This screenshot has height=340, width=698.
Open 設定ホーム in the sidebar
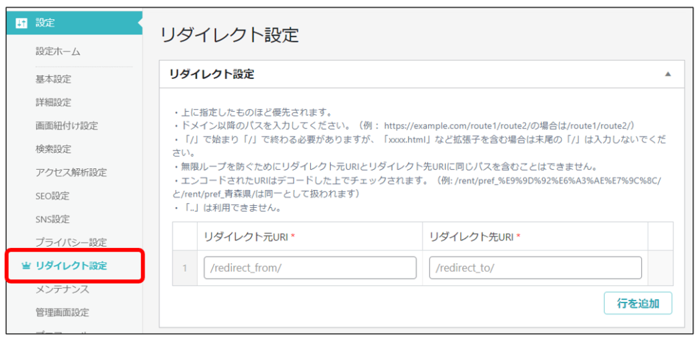pyautogui.click(x=58, y=51)
